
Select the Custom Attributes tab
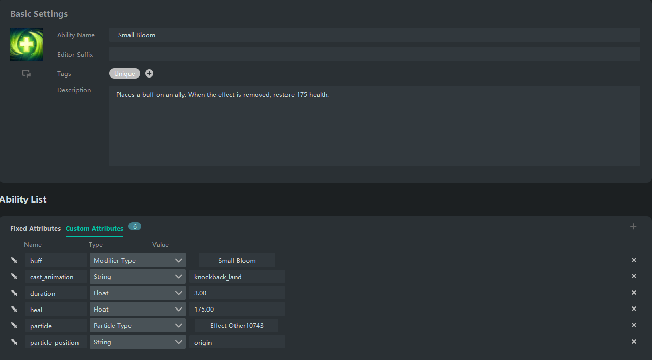pos(94,229)
